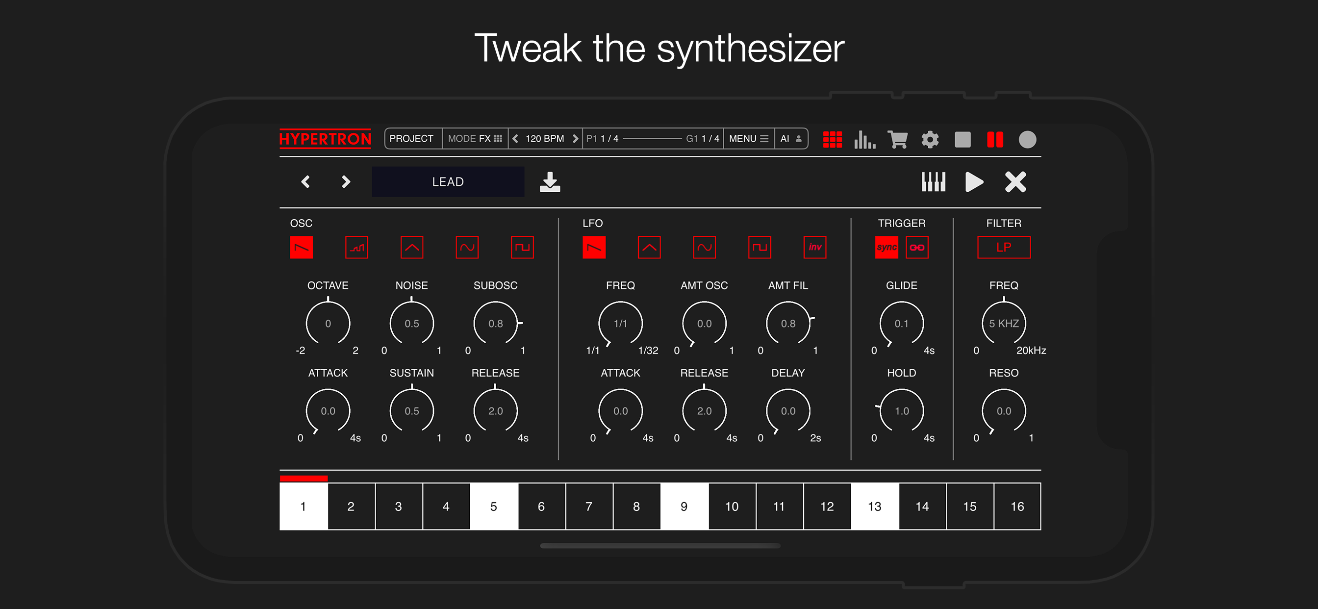Select LFO triangle waveform
Viewport: 1318px width, 609px height.
pos(649,247)
